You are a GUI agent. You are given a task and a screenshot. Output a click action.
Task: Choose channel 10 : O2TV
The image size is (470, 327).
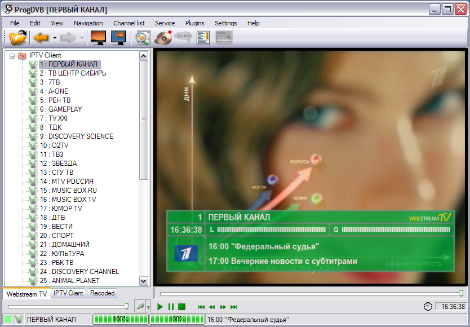54,145
